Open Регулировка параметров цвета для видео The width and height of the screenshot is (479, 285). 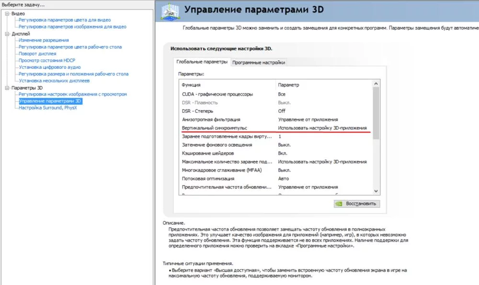[x=65, y=20]
